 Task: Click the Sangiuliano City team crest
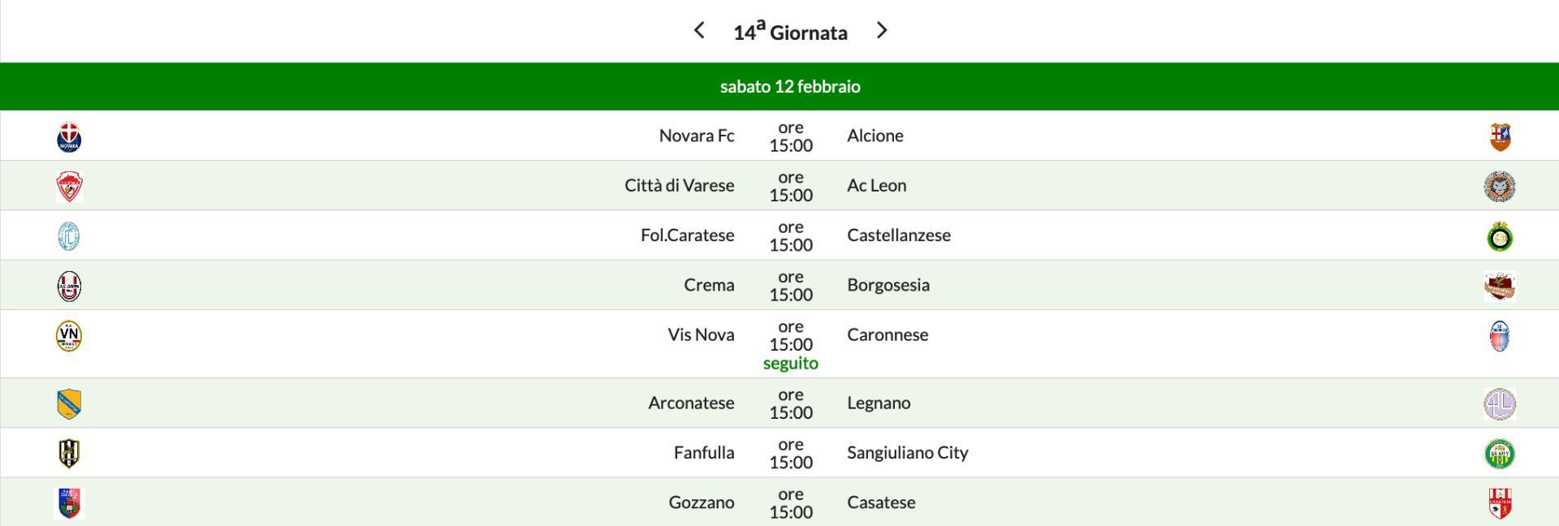pyautogui.click(x=1500, y=453)
